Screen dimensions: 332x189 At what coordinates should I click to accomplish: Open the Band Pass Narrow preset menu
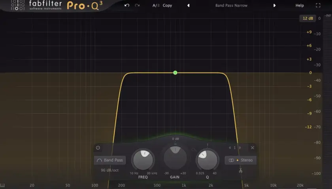coord(231,6)
